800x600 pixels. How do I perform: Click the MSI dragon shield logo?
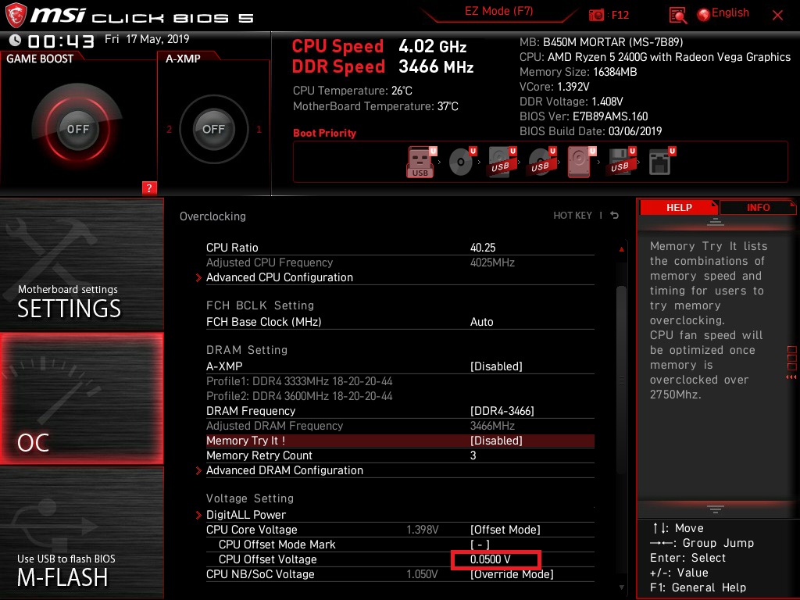coord(16,16)
